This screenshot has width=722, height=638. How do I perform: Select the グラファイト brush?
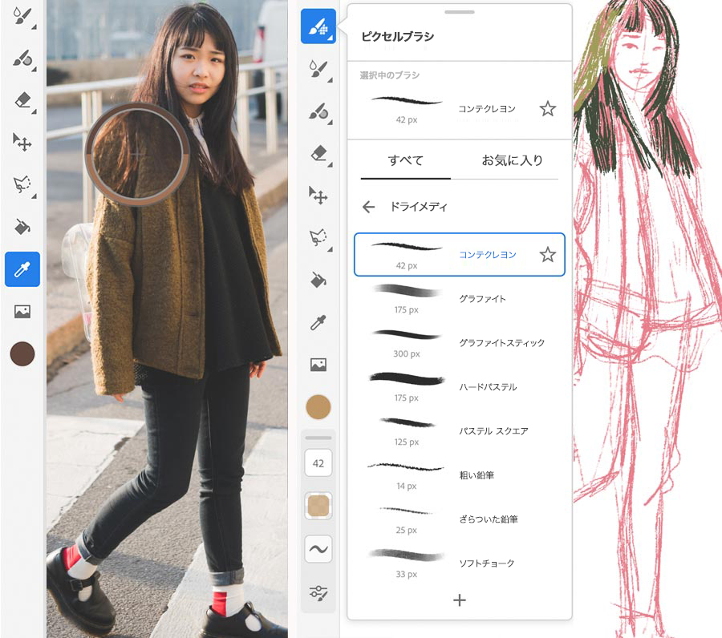pos(460,299)
